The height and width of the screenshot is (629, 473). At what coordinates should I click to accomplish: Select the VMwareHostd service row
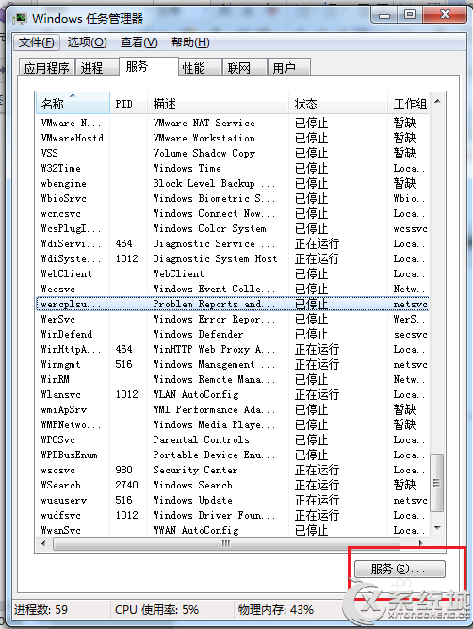[x=232, y=138]
